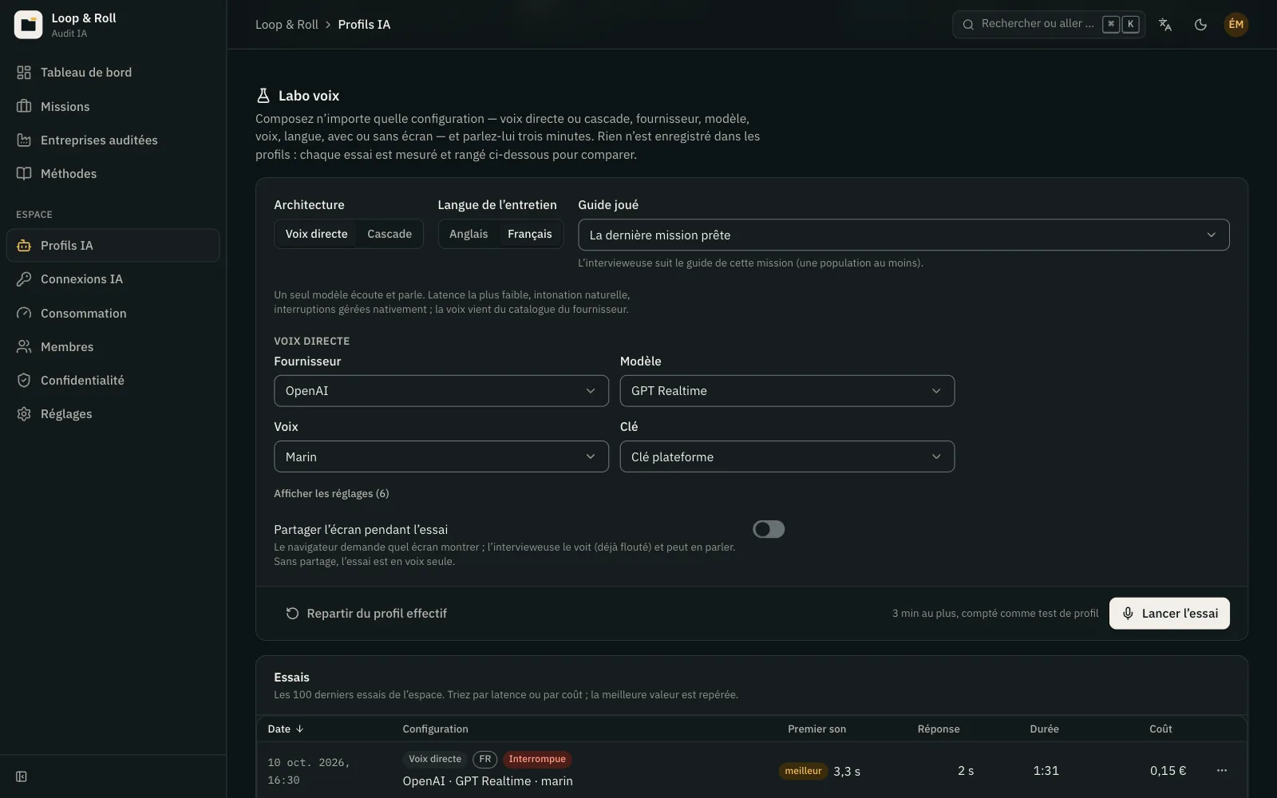The height and width of the screenshot is (798, 1277).
Task: Click the Lancer l'essai button
Action: (1169, 614)
